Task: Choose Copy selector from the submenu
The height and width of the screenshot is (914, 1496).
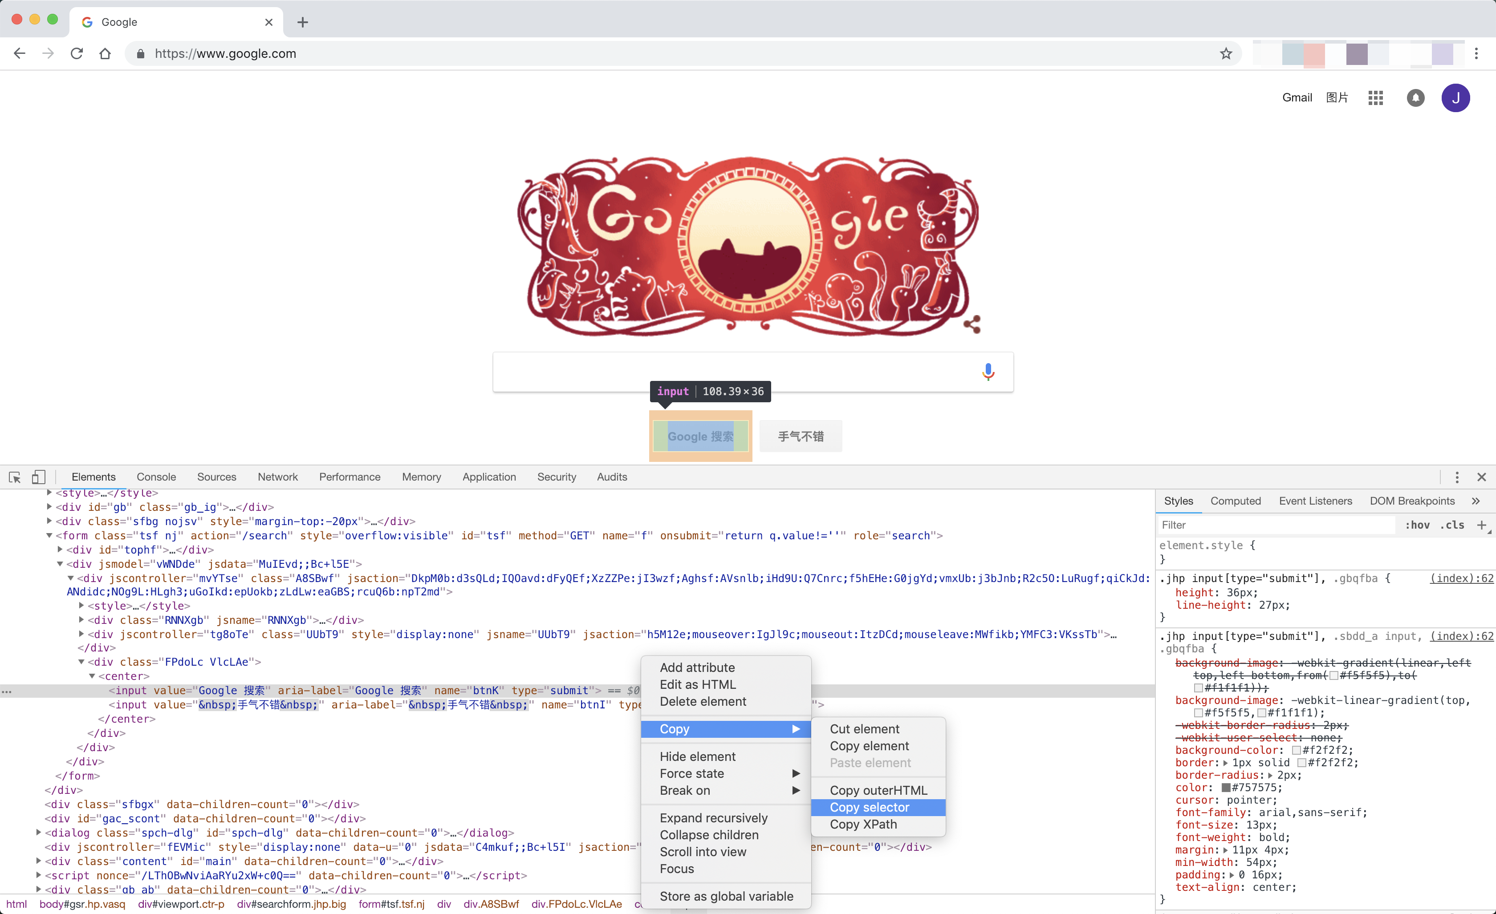Action: point(878,807)
